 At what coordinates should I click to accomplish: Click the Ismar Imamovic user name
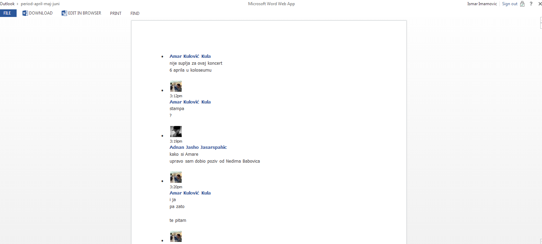tap(482, 4)
